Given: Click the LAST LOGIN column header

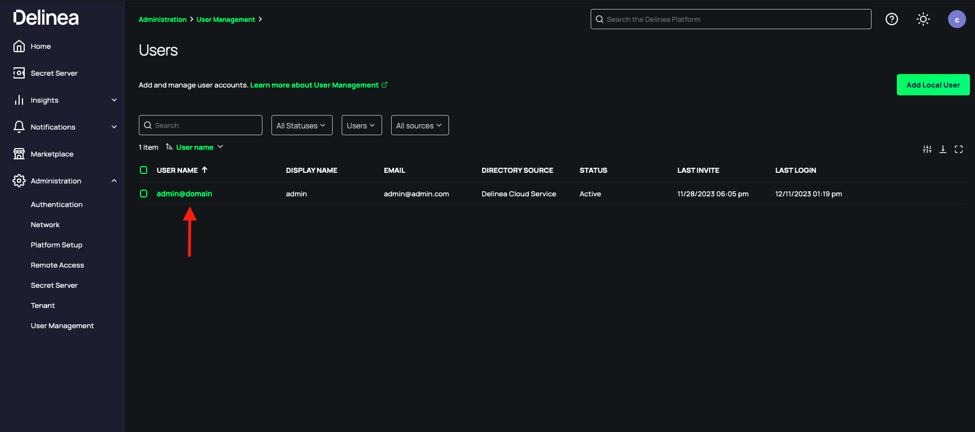Looking at the screenshot, I should tap(796, 170).
